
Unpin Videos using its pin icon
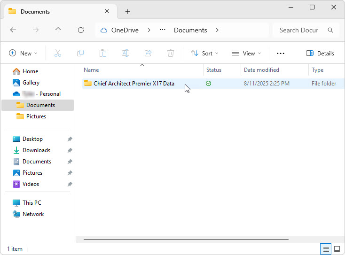pos(70,184)
